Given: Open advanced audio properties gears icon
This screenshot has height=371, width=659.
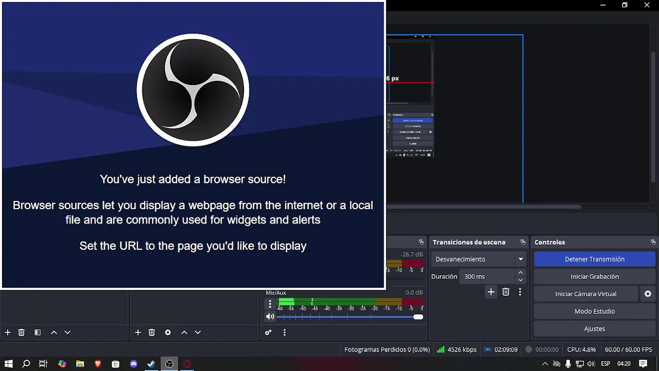Looking at the screenshot, I should pyautogui.click(x=268, y=332).
